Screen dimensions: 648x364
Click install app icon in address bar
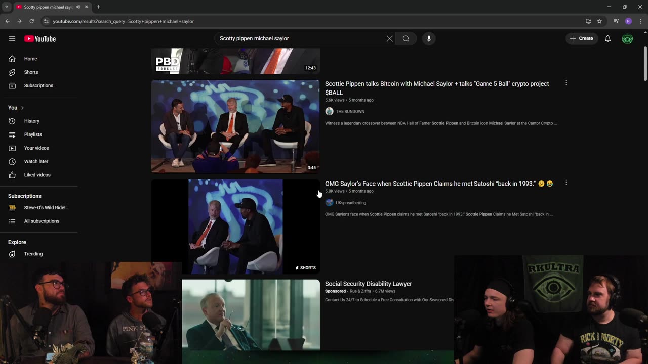click(x=588, y=21)
